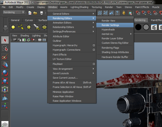The image size is (162, 127).
Task: Enable snap to grids magnet icon
Action: [x=138, y=13]
